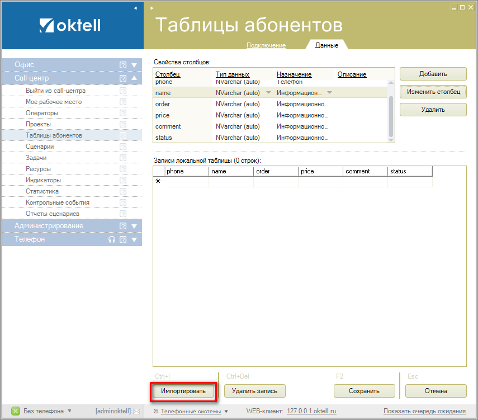Click Изменить столбец button
The width and height of the screenshot is (478, 420).
[x=433, y=92]
